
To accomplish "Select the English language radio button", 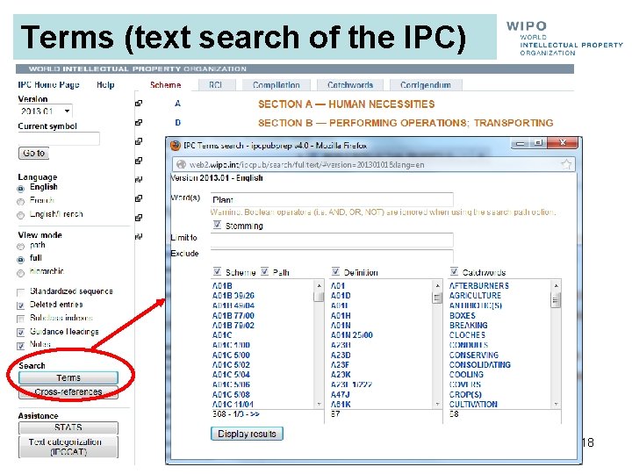I will [20, 189].
